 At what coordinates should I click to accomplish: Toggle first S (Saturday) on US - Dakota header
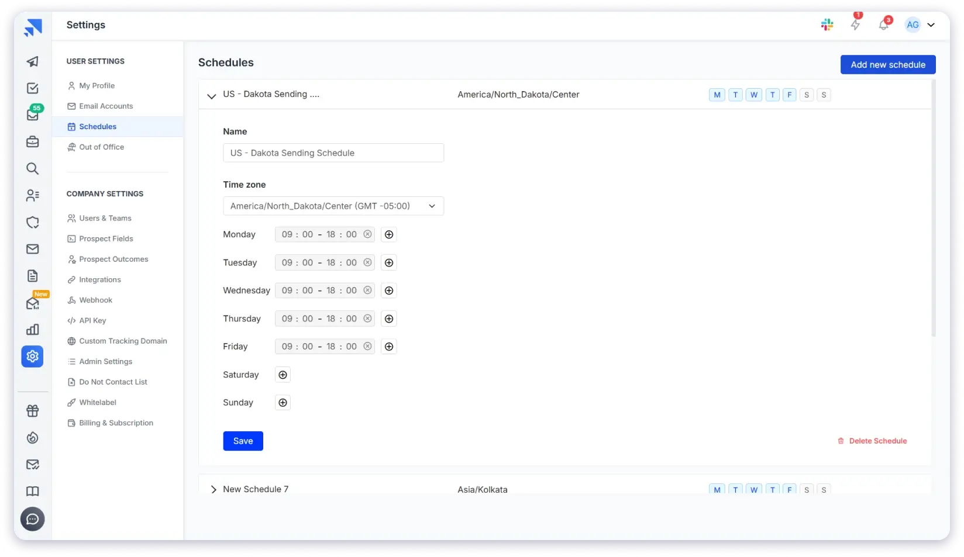(807, 95)
